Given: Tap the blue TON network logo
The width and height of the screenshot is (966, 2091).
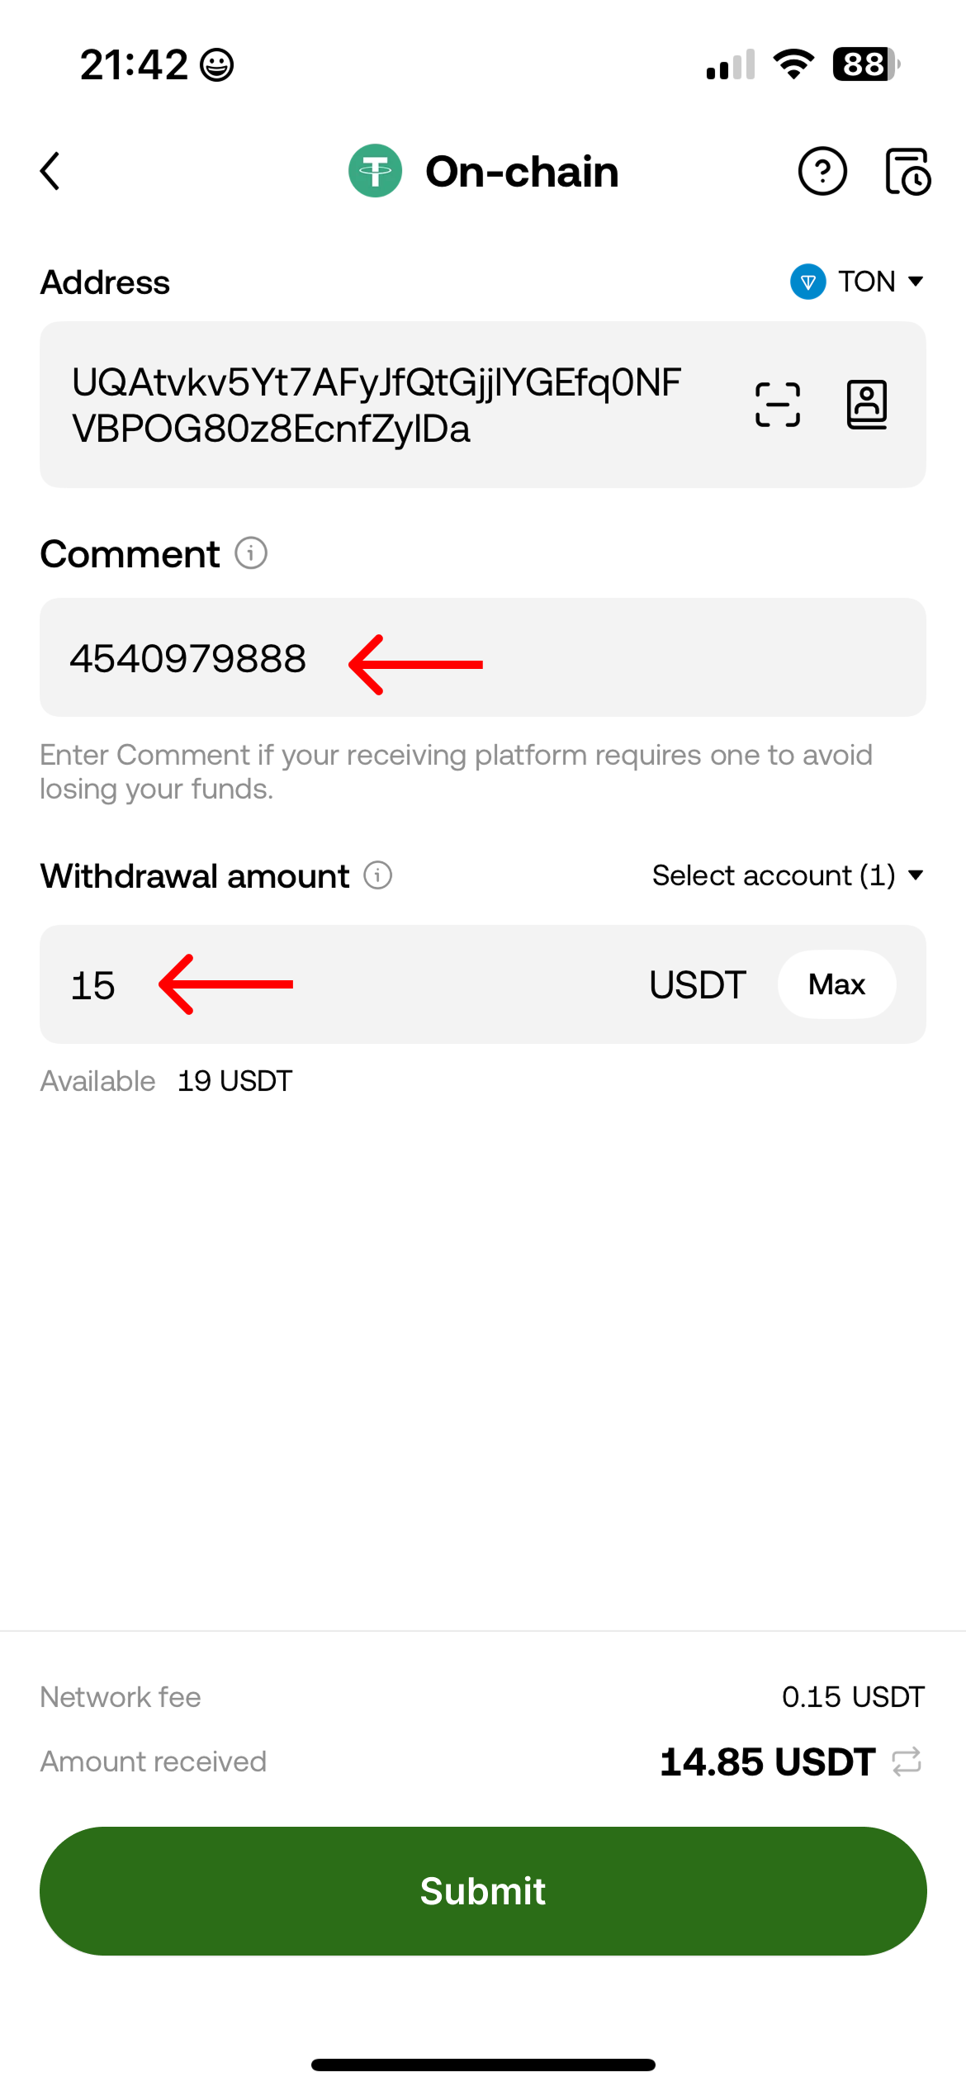Looking at the screenshot, I should coord(807,282).
